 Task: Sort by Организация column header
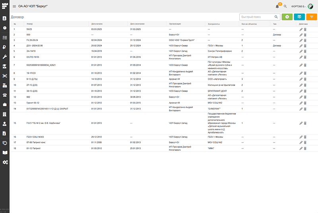[x=175, y=24]
